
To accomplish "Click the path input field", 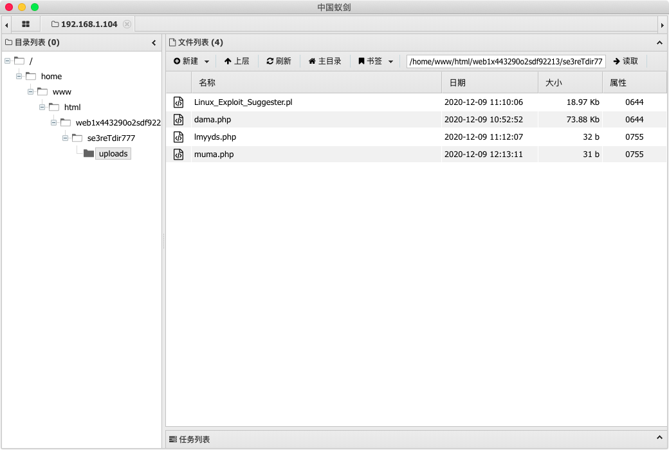I will click(x=506, y=61).
